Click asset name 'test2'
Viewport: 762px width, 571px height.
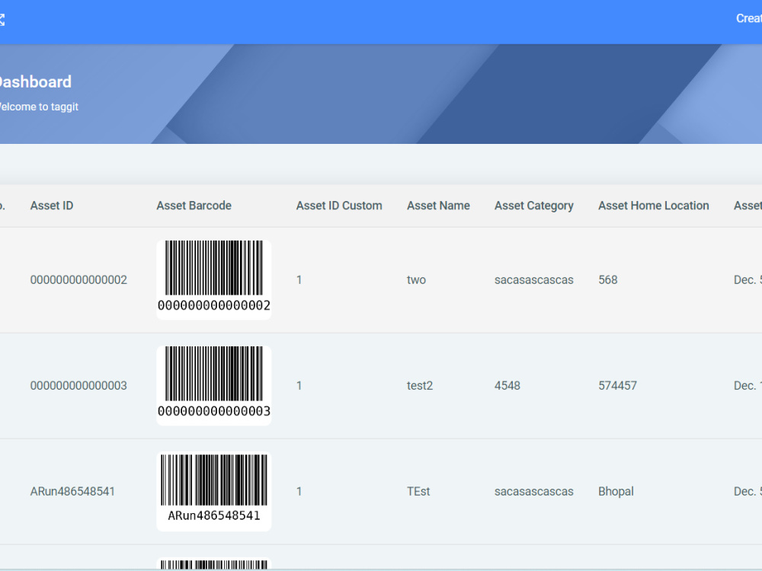[x=420, y=385]
